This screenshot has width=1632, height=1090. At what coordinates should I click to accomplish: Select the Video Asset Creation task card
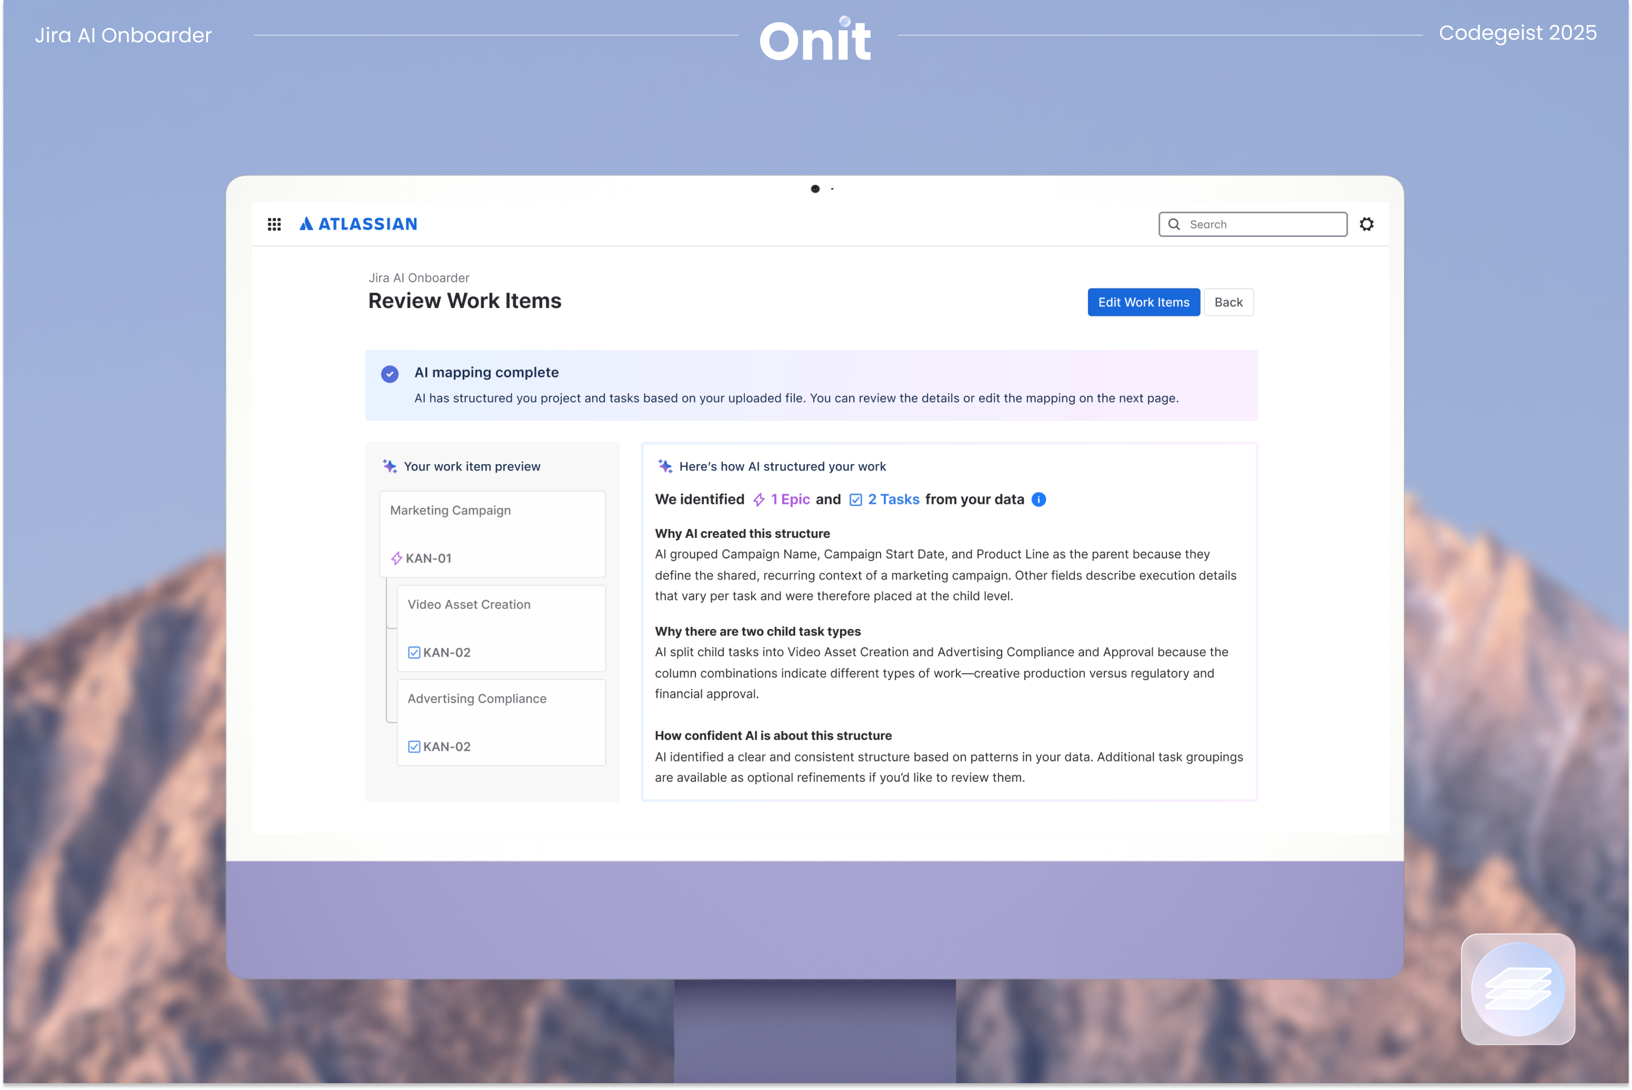coord(501,628)
